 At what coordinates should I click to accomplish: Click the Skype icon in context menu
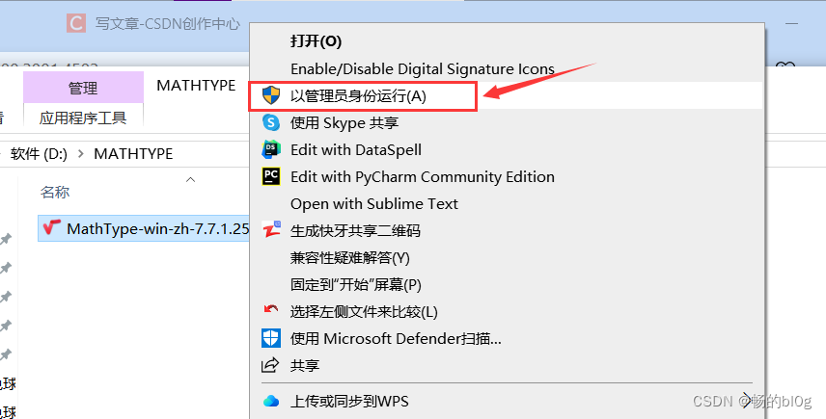point(271,122)
